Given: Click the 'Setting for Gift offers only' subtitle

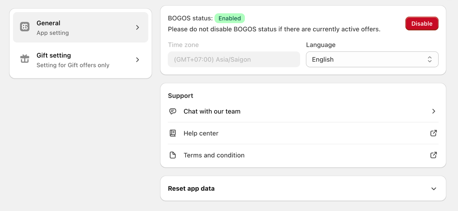Looking at the screenshot, I should [x=73, y=65].
